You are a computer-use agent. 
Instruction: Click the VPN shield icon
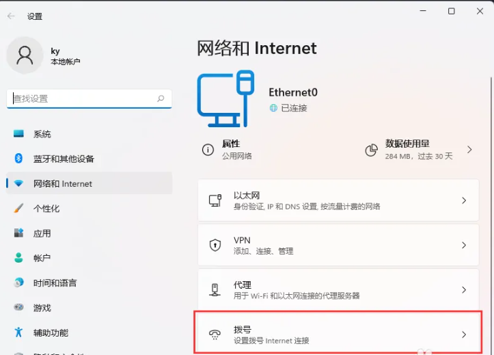[x=215, y=245]
